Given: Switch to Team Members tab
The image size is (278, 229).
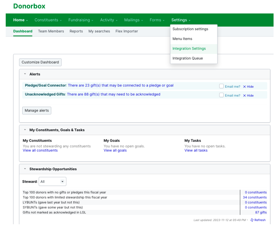Looking at the screenshot, I should tap(51, 31).
